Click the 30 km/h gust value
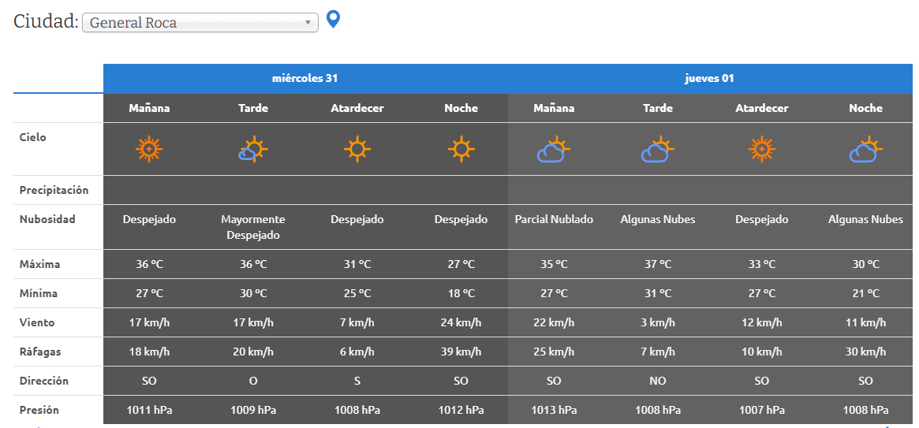The width and height of the screenshot is (919, 428). tap(865, 352)
